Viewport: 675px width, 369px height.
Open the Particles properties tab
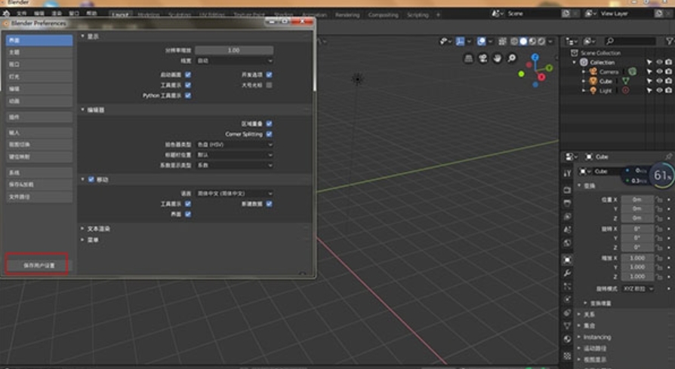(x=567, y=286)
